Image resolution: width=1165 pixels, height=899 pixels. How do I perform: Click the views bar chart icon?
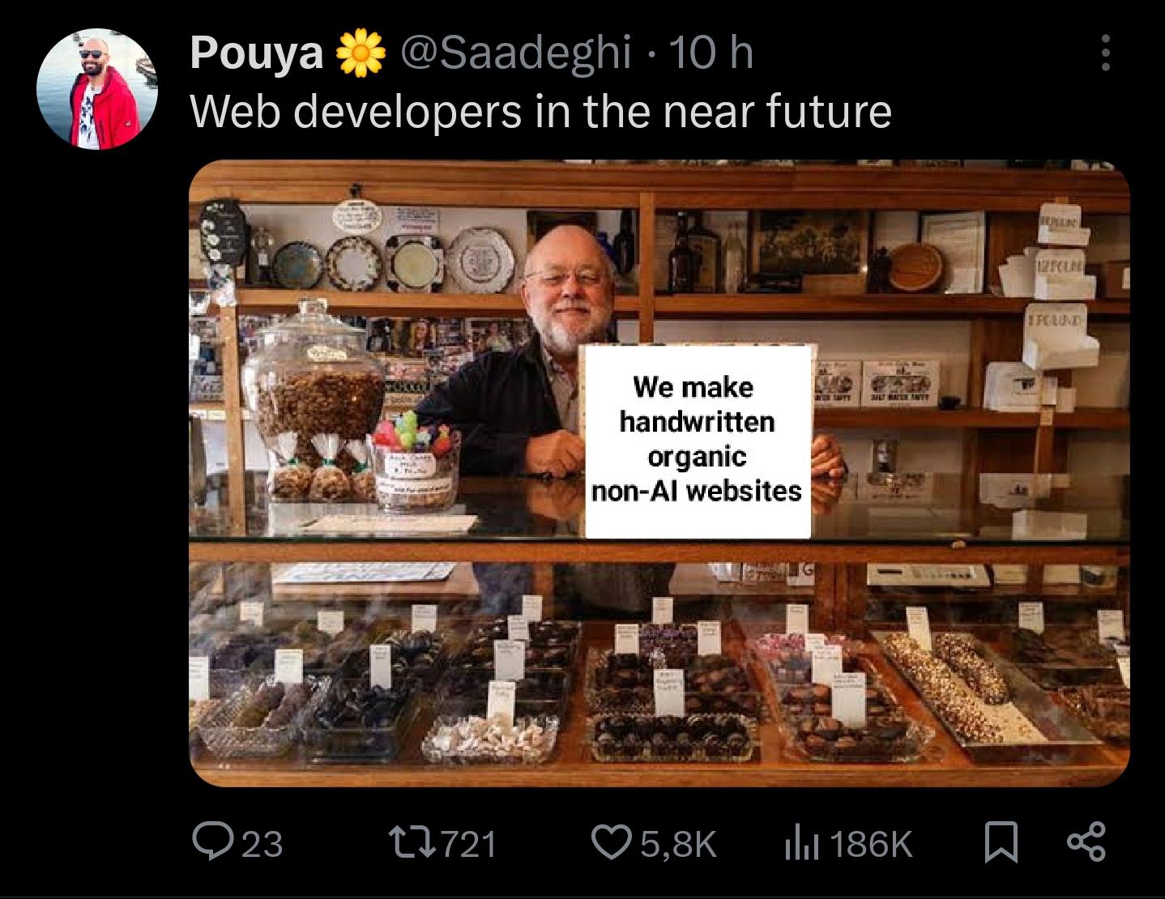coord(801,842)
